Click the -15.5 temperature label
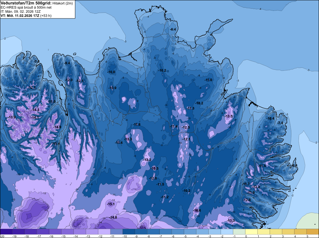 pyautogui.click(x=155, y=168)
